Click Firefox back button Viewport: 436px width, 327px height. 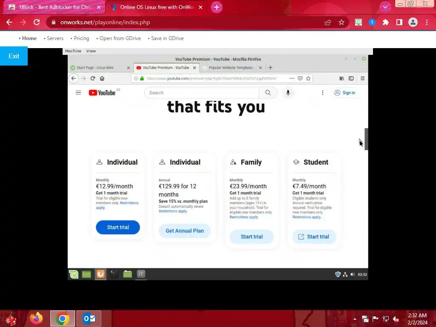74,78
